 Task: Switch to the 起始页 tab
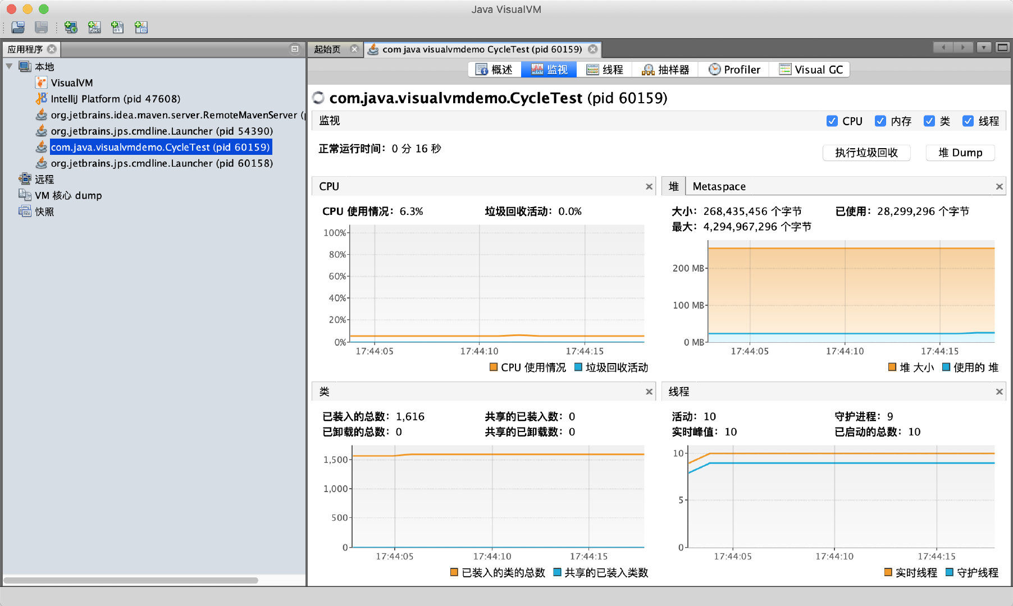pyautogui.click(x=327, y=49)
